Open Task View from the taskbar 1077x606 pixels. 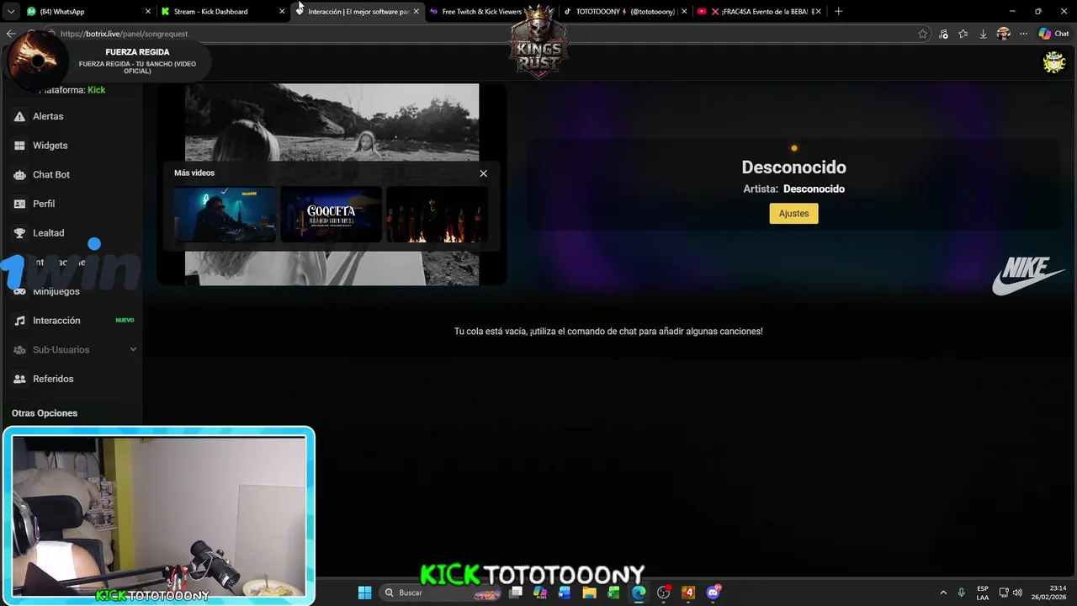pyautogui.click(x=516, y=593)
